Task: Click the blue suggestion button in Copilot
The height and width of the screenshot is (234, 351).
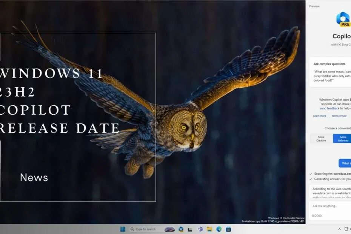Action: coord(346,163)
